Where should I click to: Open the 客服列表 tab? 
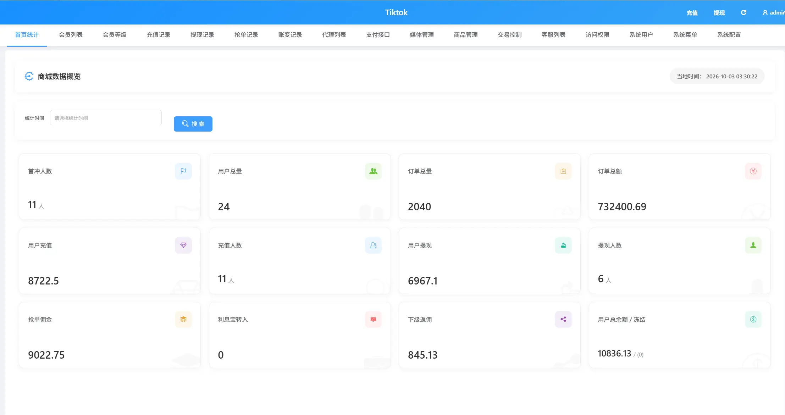553,35
